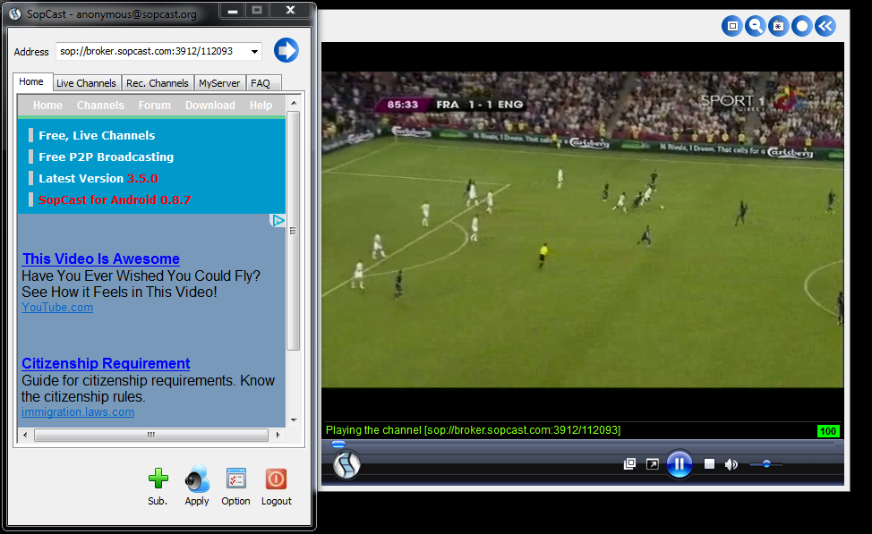Click Channels in the page nav bar
This screenshot has width=872, height=534.
[100, 105]
